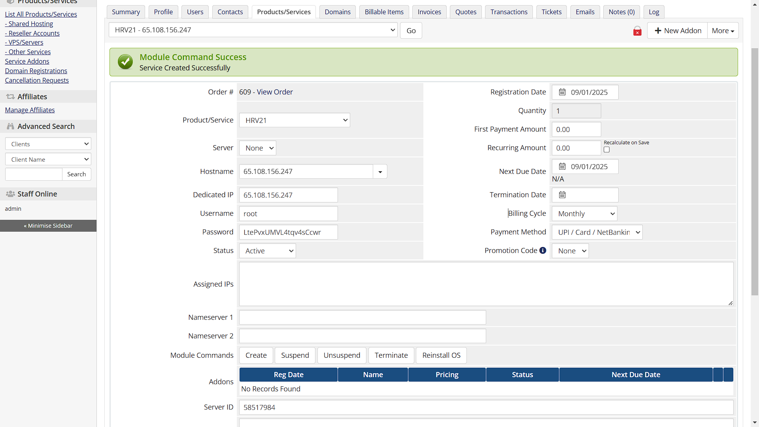Click the Promotion Code info icon
The image size is (759, 427).
(x=543, y=251)
